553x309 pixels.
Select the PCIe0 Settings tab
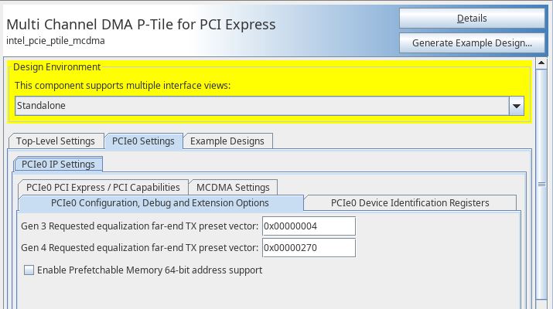click(143, 141)
